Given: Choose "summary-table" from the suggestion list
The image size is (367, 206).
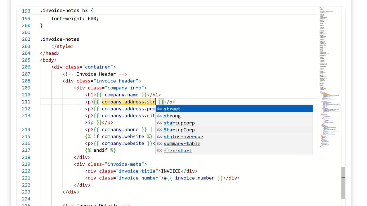Looking at the screenshot, I should [182, 143].
